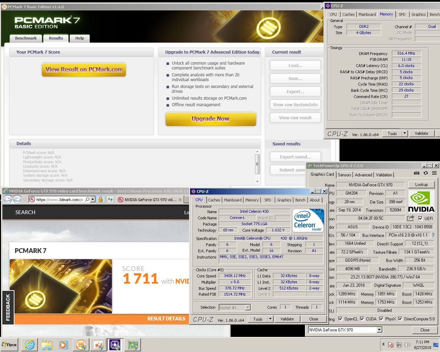Toggle the PhysX checkbox
The image size is (440, 352).
[381, 319]
